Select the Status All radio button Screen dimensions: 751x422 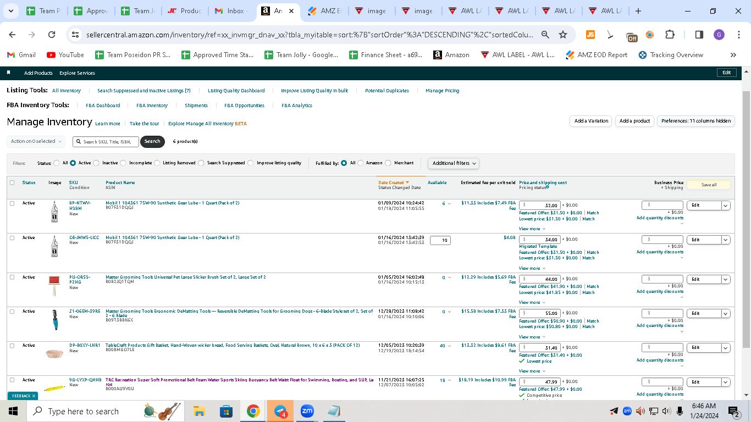[56, 163]
